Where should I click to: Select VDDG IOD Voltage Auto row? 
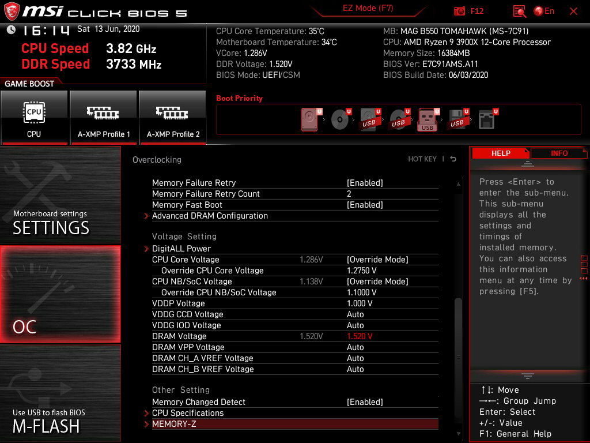point(295,325)
